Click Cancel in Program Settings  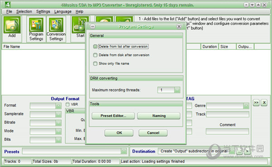(x=153, y=133)
